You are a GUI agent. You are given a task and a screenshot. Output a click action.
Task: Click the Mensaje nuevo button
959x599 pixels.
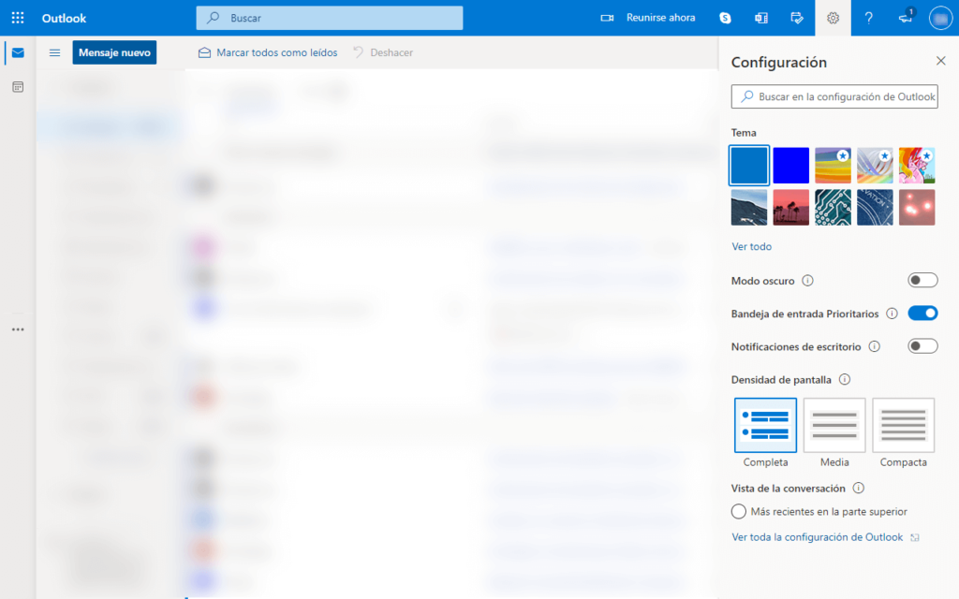tap(114, 52)
